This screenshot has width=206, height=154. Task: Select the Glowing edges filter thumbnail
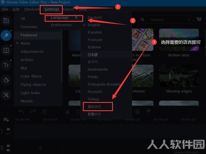[x=179, y=76]
